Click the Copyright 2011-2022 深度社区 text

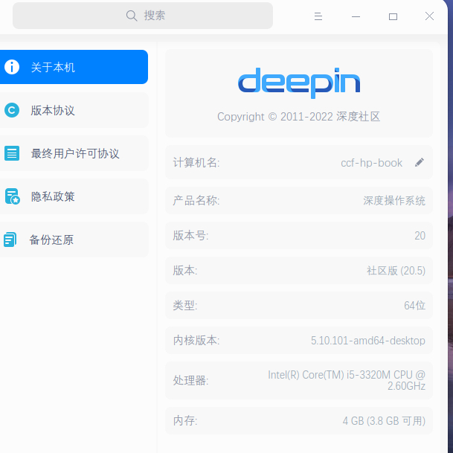pos(299,117)
